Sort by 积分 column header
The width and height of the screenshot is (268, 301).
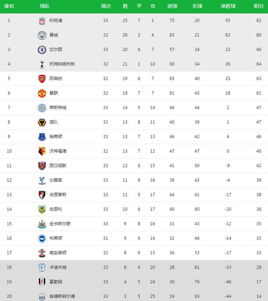click(259, 6)
